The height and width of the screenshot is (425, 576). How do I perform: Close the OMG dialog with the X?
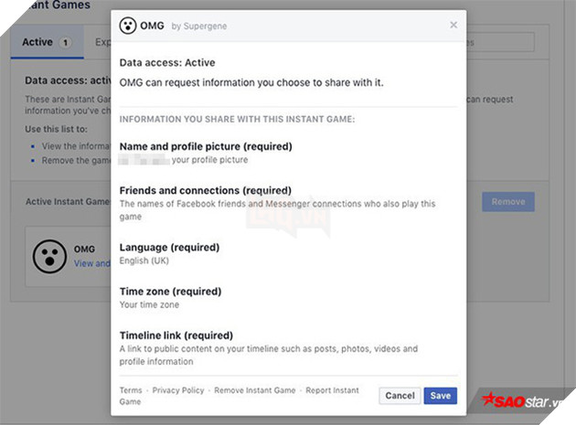(453, 25)
